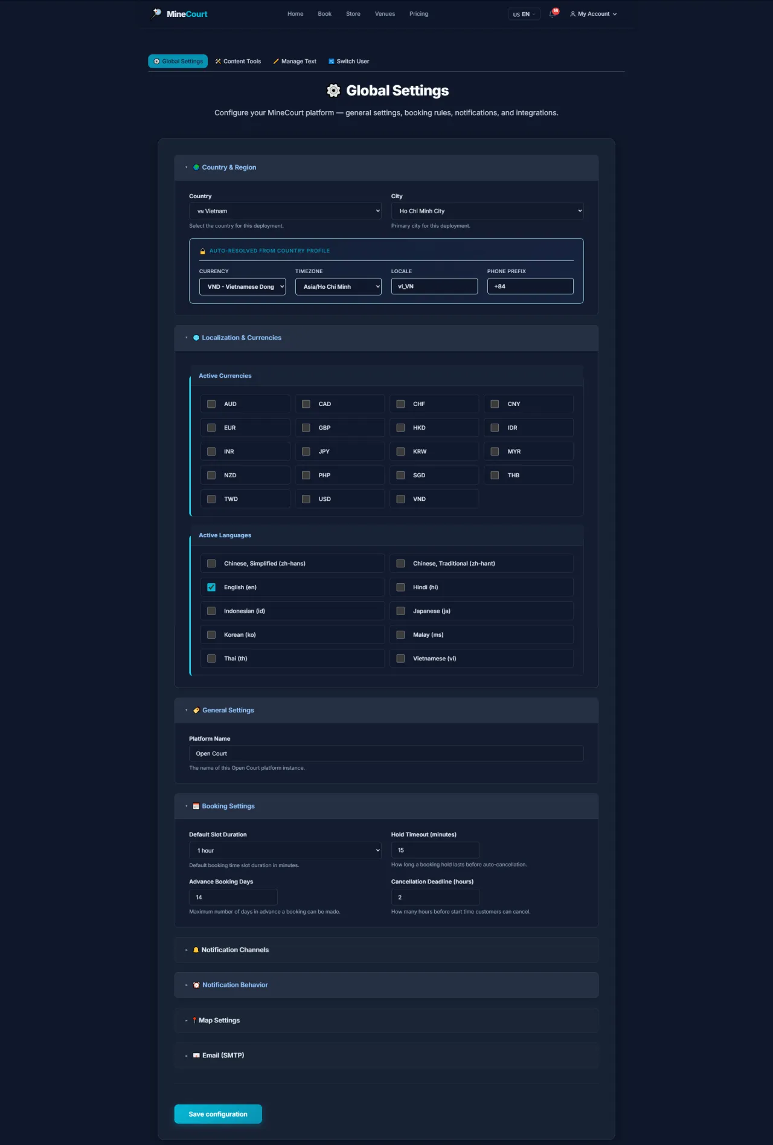The height and width of the screenshot is (1145, 773).
Task: Click the Hold Timeout minutes field
Action: point(435,850)
